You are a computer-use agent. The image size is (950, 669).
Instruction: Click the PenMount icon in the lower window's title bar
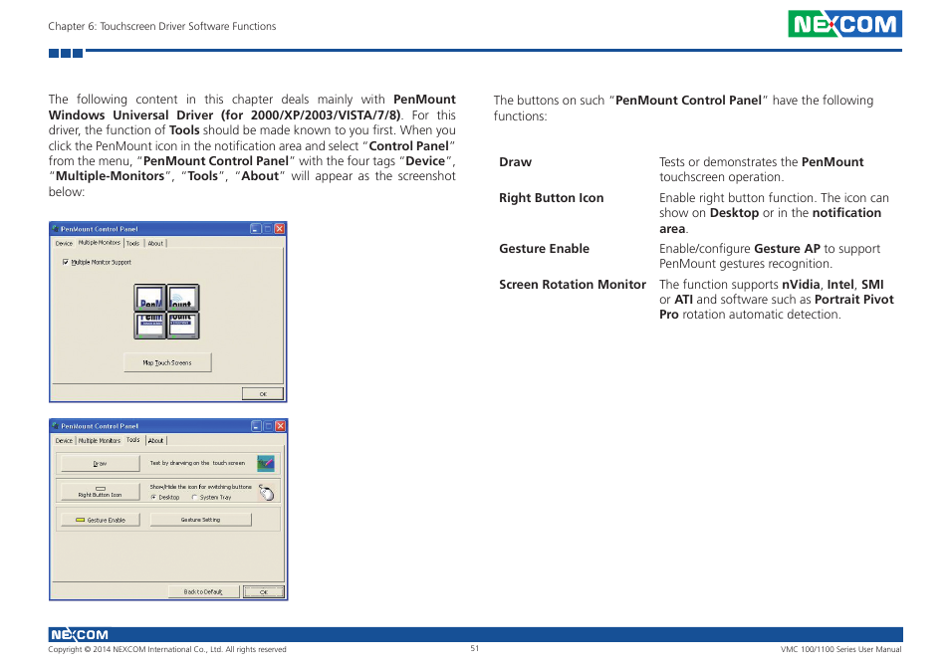click(x=56, y=426)
